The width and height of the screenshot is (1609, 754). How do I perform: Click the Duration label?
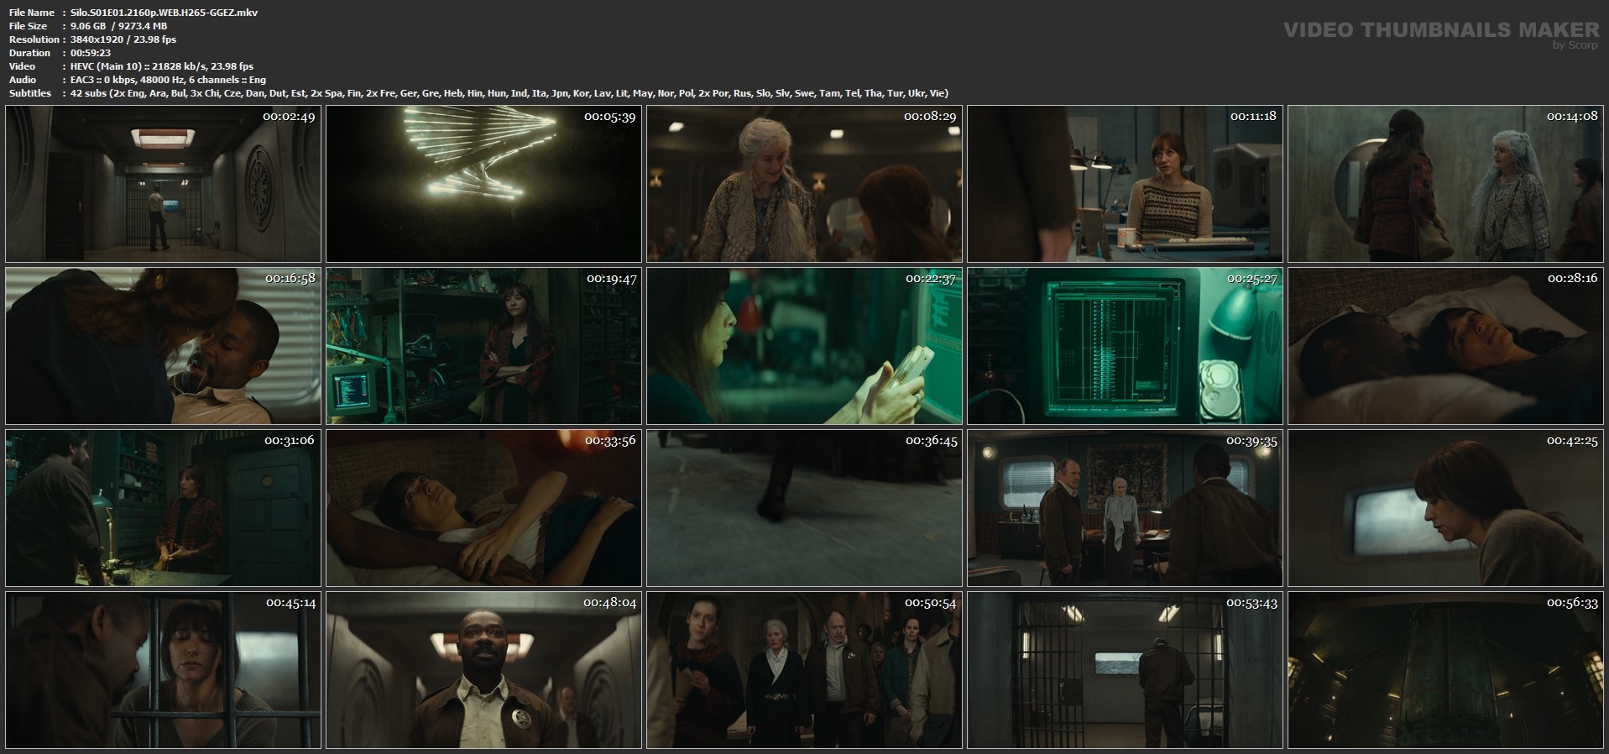pos(29,53)
